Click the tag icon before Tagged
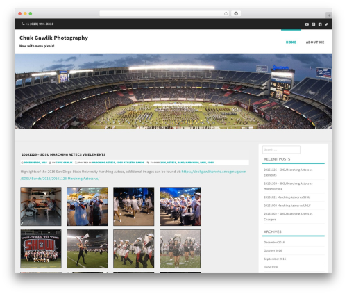 (x=148, y=163)
